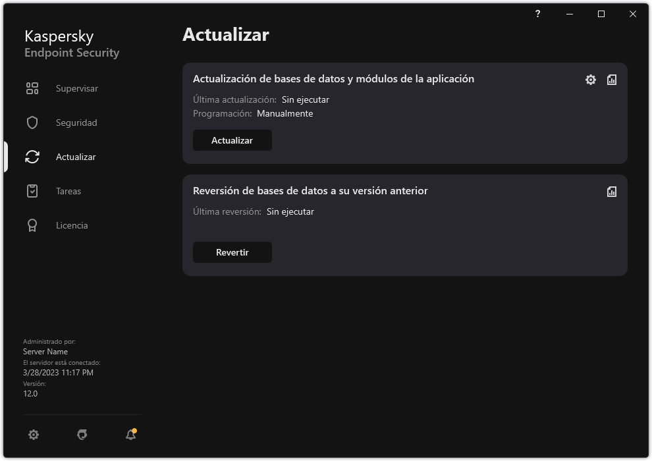This screenshot has width=652, height=461.
Task: Open the Tareas section
Action: point(68,191)
